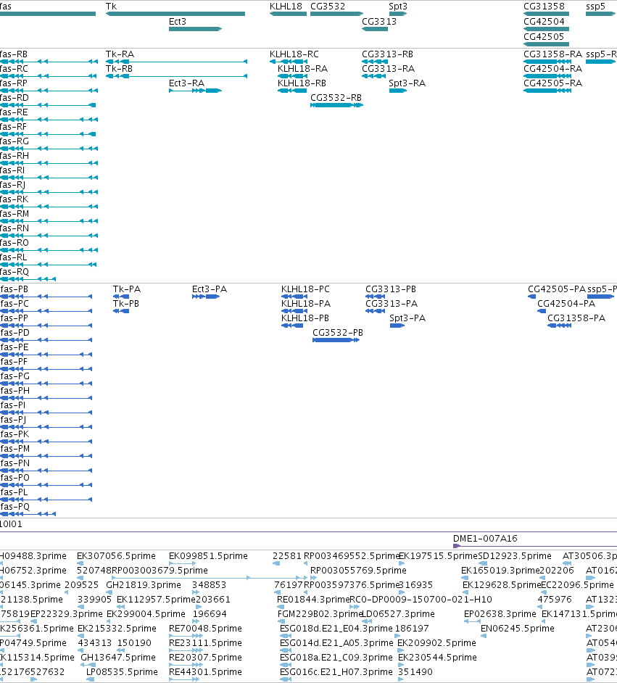
Task: Click the CG42504 gene label
Action: 544,22
